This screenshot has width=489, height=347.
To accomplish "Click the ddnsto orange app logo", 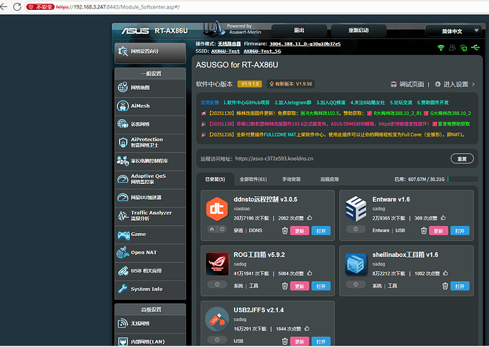I will click(x=217, y=210).
